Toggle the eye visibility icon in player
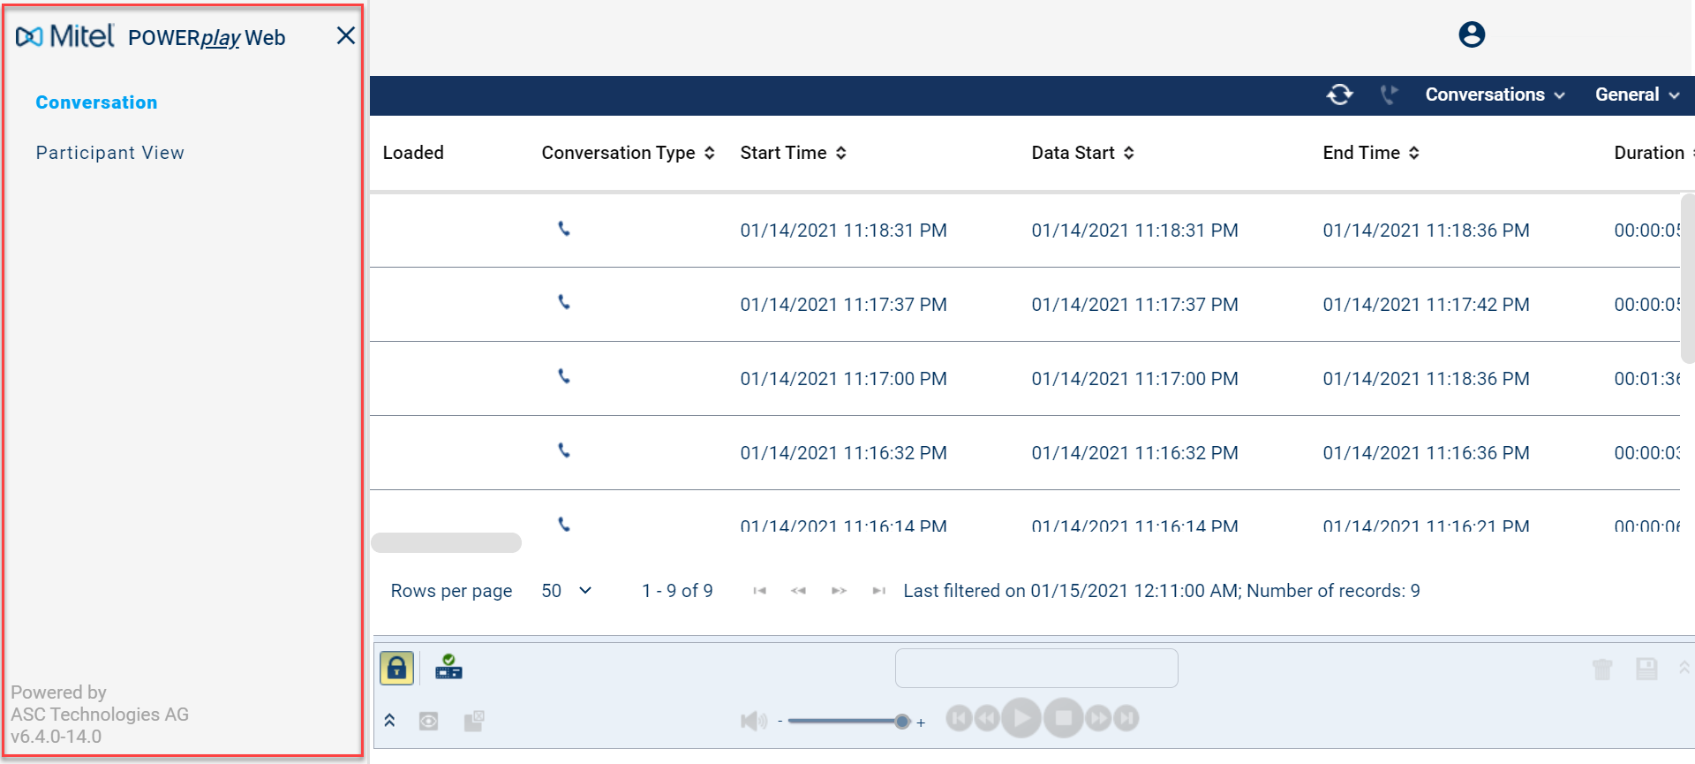This screenshot has width=1695, height=764. click(x=428, y=721)
